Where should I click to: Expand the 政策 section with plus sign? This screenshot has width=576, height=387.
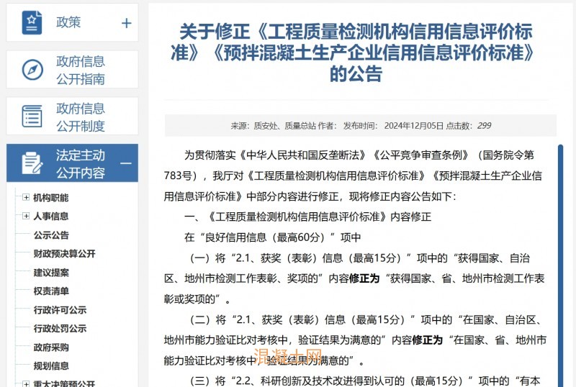(126, 23)
